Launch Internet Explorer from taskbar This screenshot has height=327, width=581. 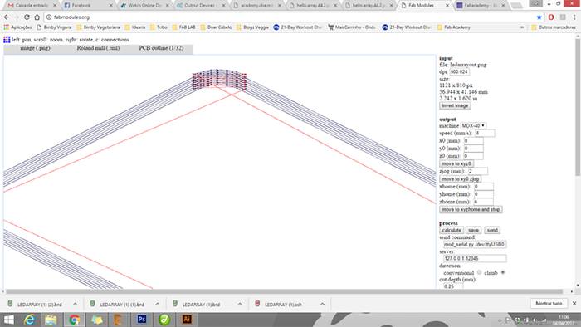click(x=29, y=320)
